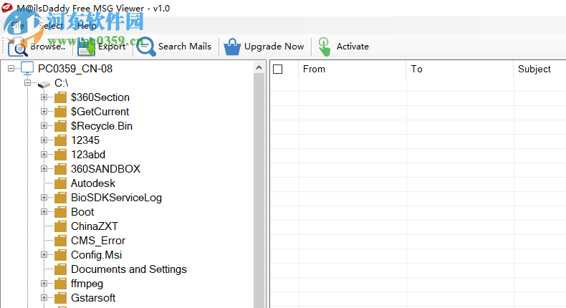Image resolution: width=566 pixels, height=308 pixels.
Task: Select the C:\ drive label
Action: [x=62, y=83]
